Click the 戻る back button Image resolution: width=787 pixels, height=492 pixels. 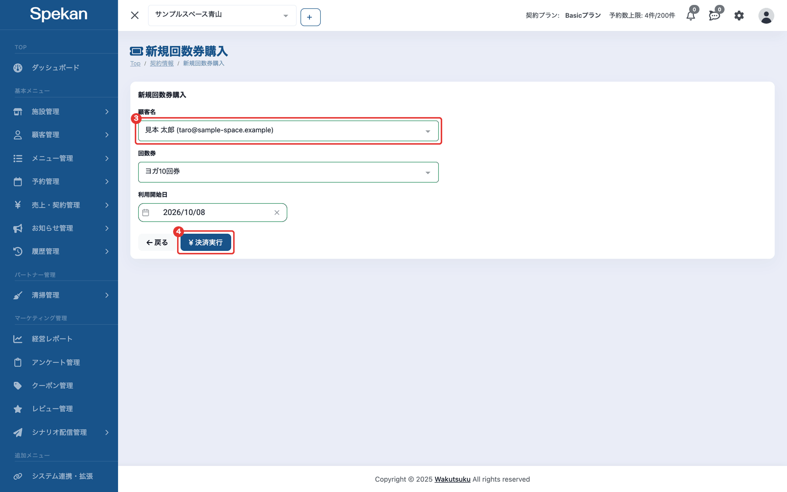point(157,243)
